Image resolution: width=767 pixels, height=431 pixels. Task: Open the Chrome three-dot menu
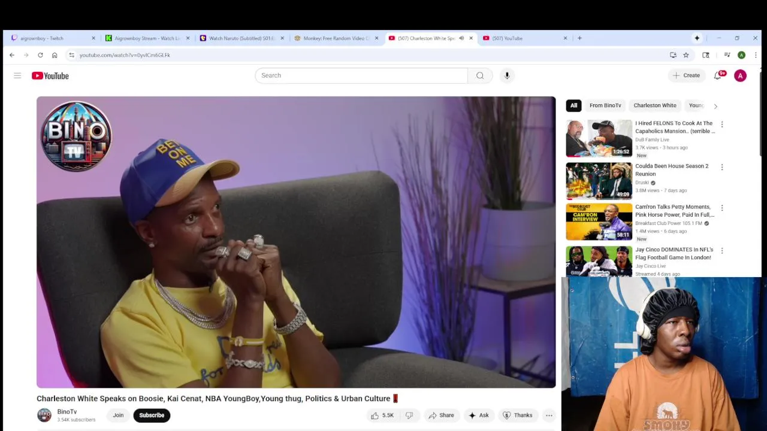756,55
